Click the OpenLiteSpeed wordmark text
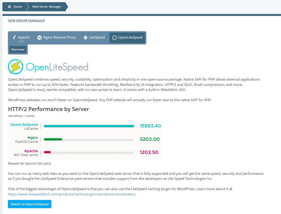281x214 pixels. [x=57, y=67]
